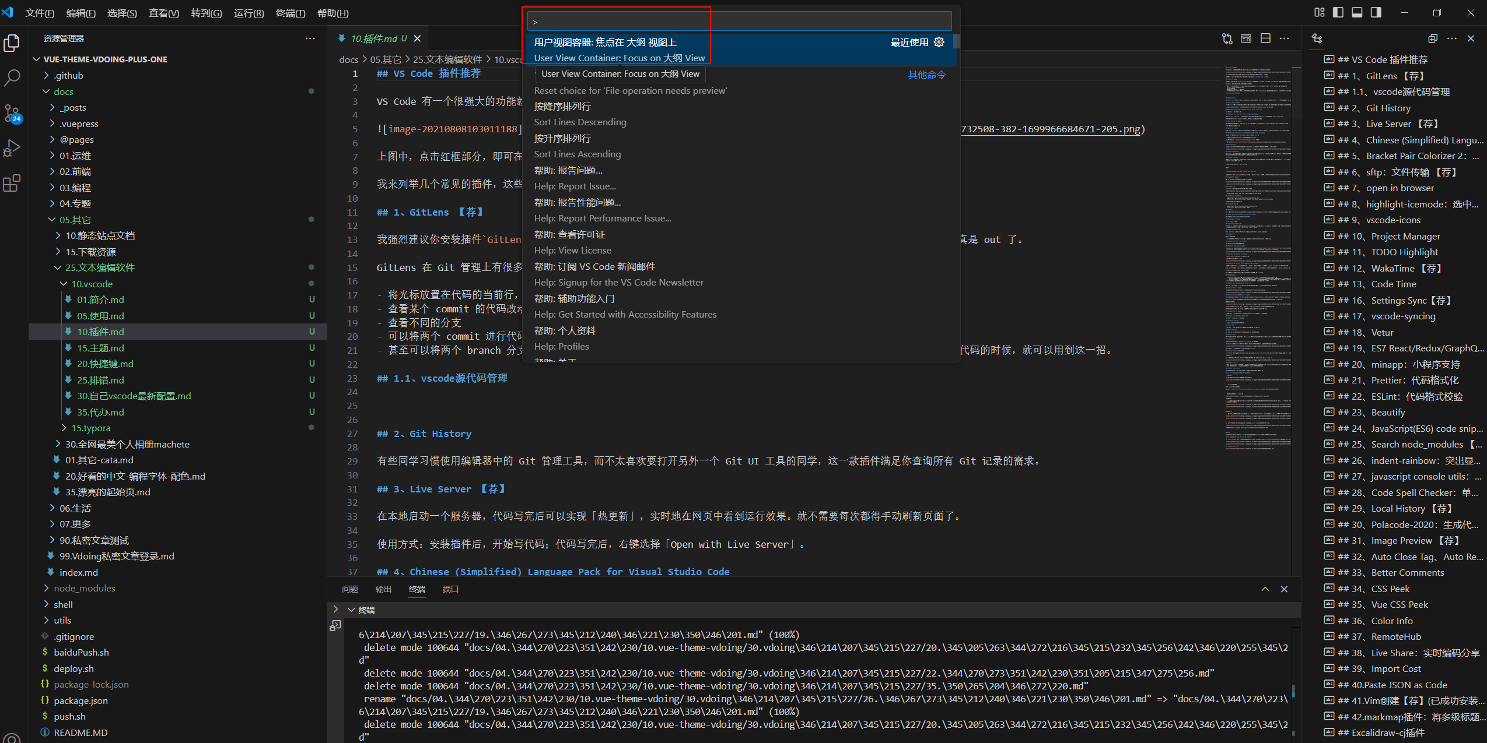
Task: Switch to the 问题 panel tab
Action: (350, 589)
